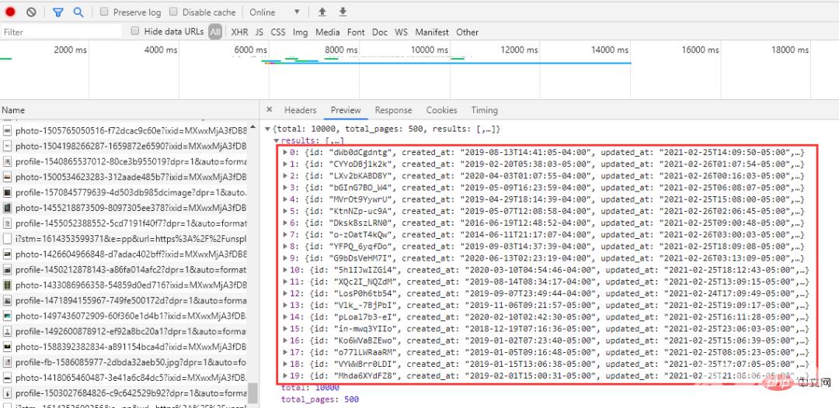Enable the Disable cache checkbox
Screen dimensions: 839x408
174,12
